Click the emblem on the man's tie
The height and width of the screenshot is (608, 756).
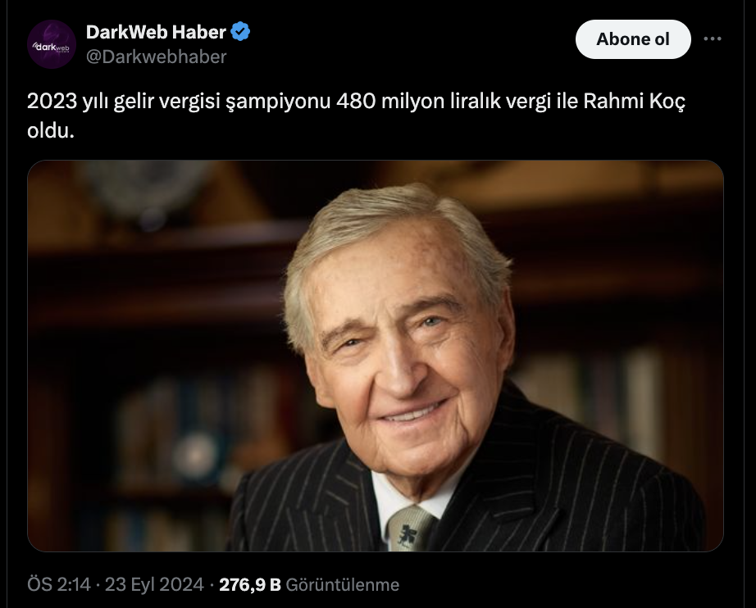click(x=408, y=536)
